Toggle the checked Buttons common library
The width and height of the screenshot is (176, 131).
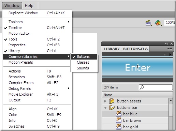coord(84,56)
